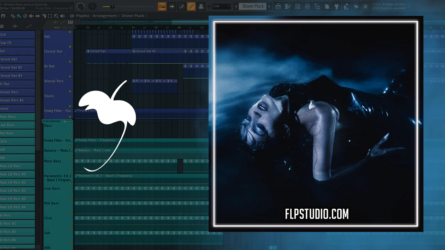The height and width of the screenshot is (250, 445).
Task: Click the stacked pages icon in toolbar
Action: coord(327,6)
